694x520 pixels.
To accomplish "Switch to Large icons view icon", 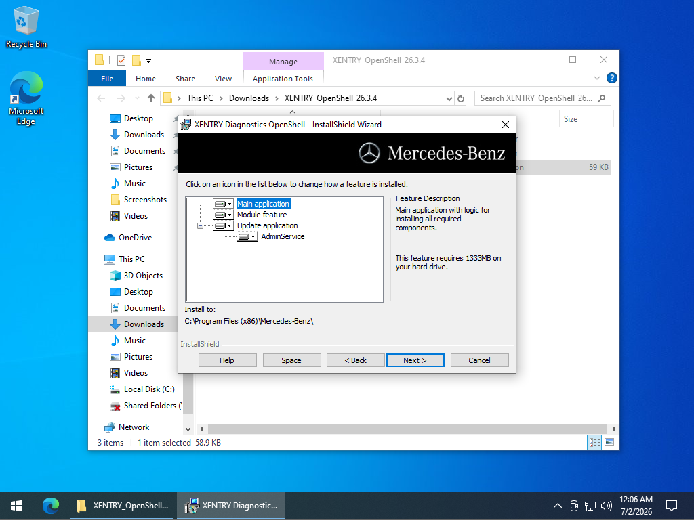I will [x=609, y=442].
